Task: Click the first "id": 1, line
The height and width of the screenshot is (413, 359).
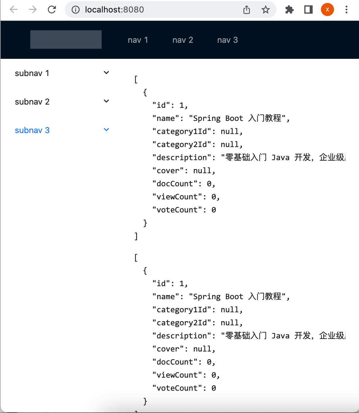Action: [x=170, y=105]
